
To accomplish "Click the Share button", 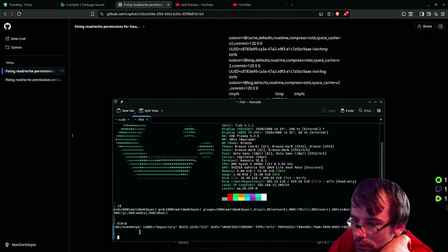I will tap(424, 26).
